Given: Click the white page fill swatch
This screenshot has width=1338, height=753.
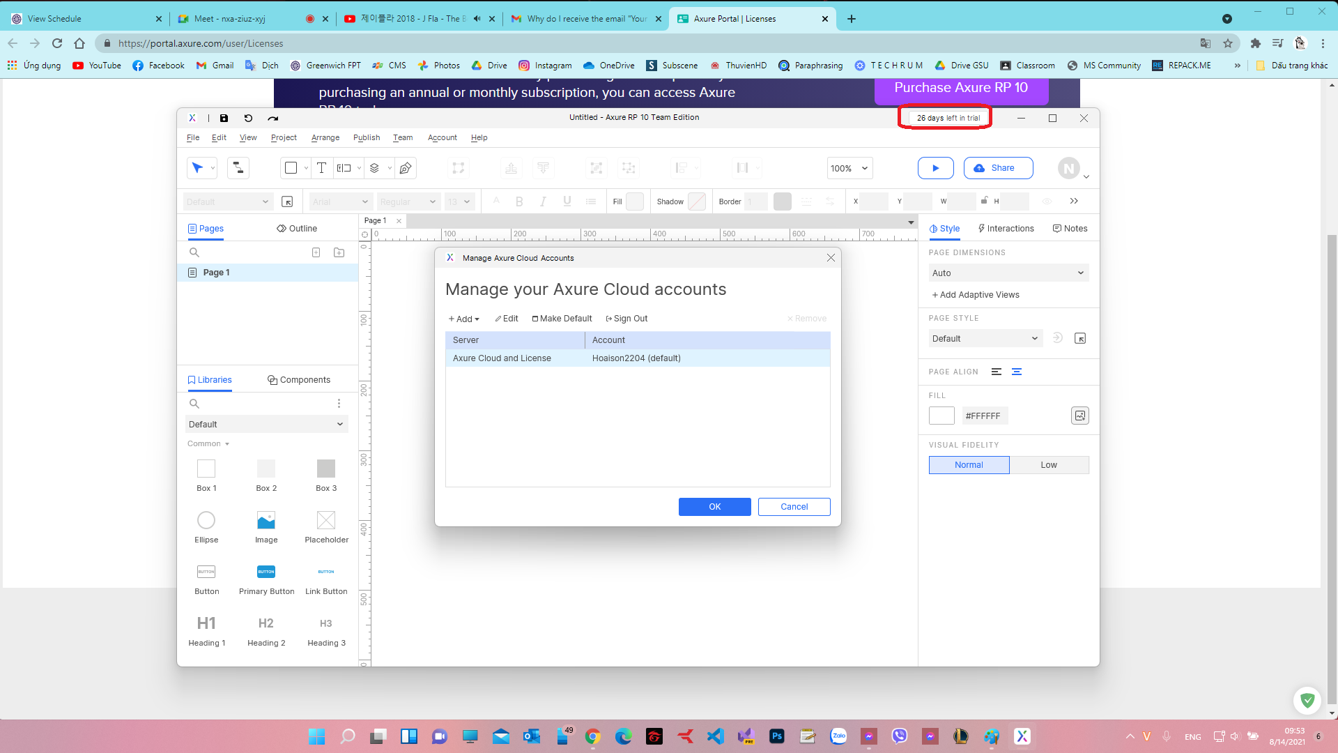Looking at the screenshot, I should point(941,416).
